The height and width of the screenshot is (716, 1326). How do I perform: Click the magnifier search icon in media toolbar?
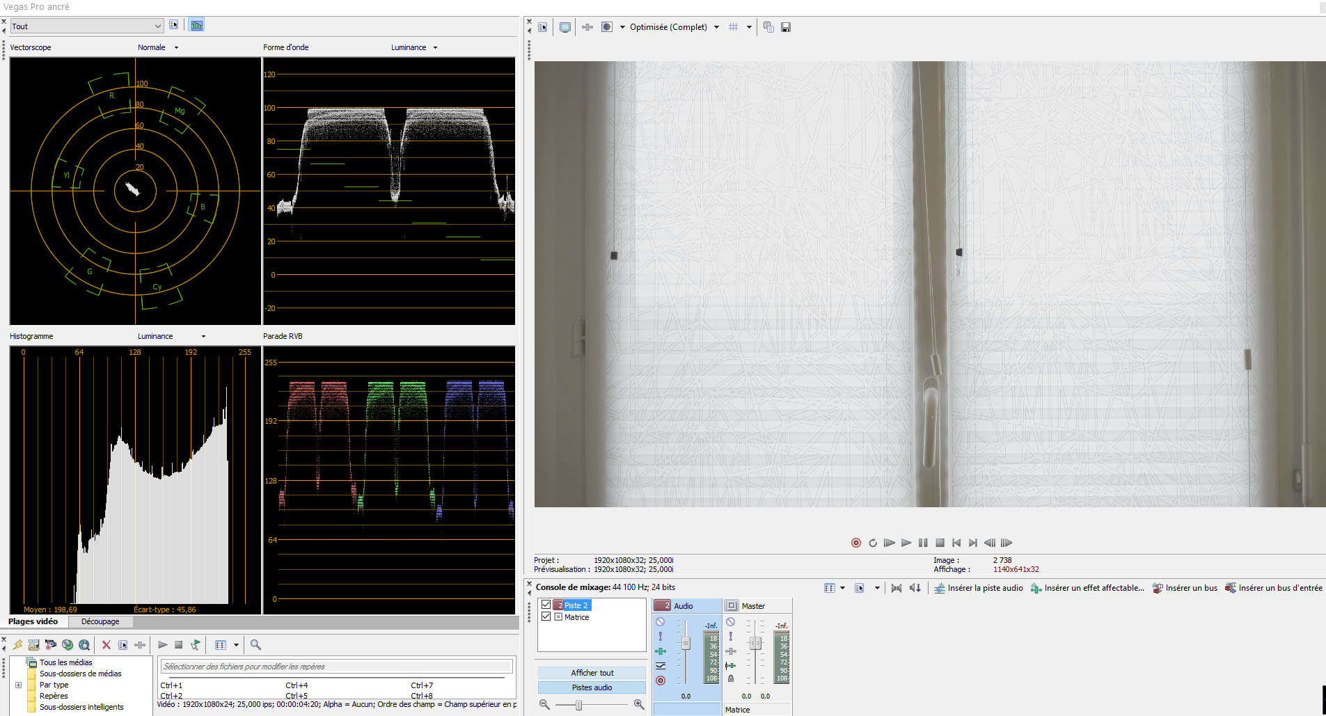click(x=255, y=645)
